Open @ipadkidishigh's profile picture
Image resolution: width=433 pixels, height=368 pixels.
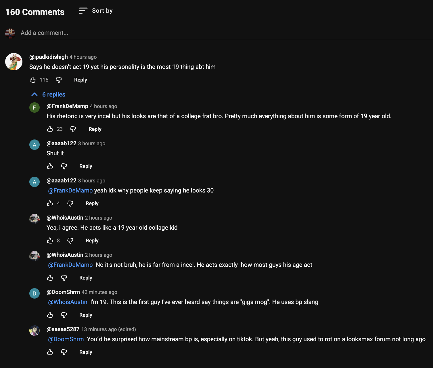tap(14, 62)
